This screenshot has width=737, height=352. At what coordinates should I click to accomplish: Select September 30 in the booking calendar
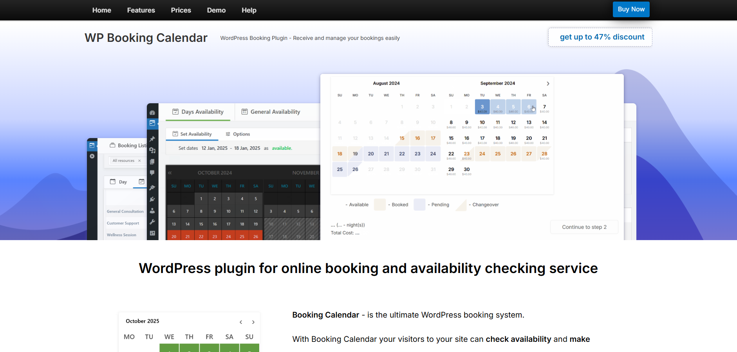coord(467,170)
